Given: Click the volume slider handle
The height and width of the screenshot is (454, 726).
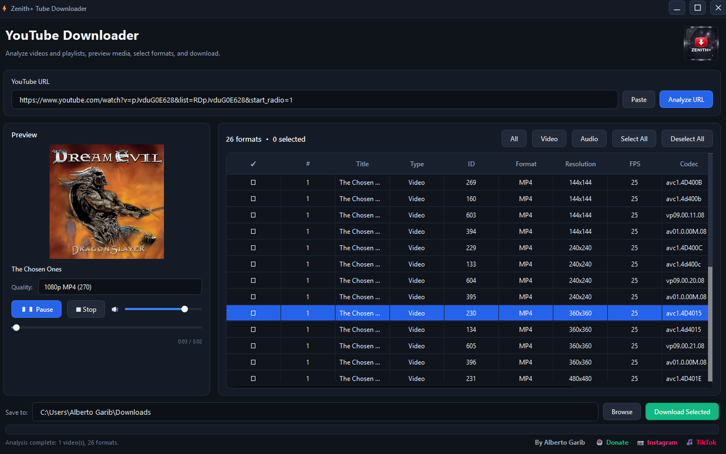Looking at the screenshot, I should pyautogui.click(x=184, y=309).
